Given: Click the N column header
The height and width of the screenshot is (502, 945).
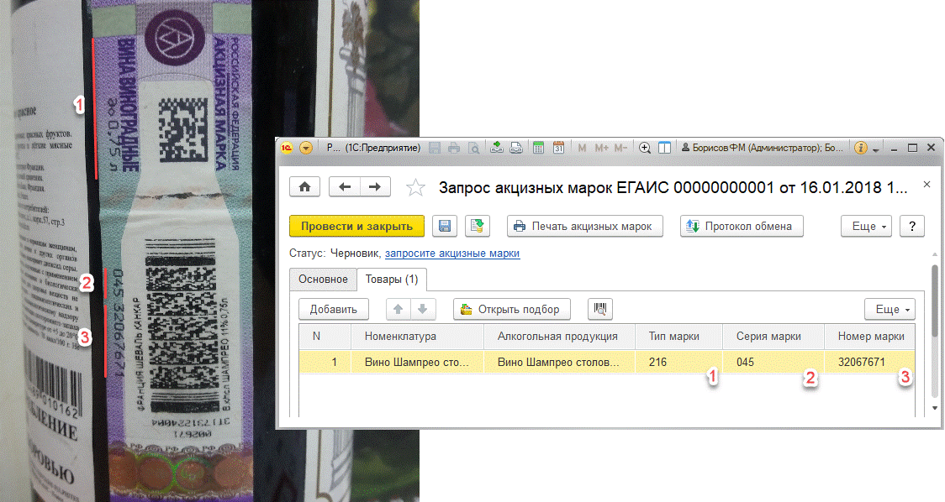Looking at the screenshot, I should (325, 337).
